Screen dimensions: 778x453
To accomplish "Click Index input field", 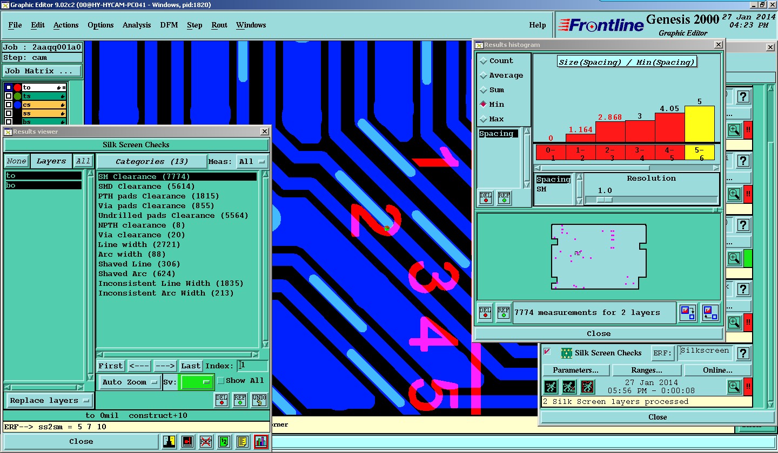I will 252,366.
